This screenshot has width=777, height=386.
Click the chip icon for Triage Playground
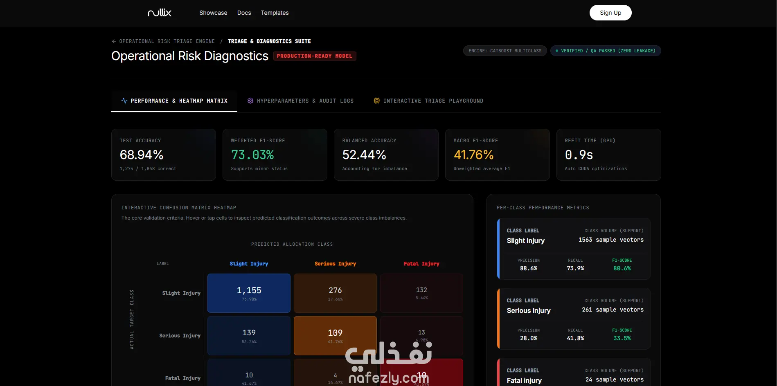click(x=376, y=101)
